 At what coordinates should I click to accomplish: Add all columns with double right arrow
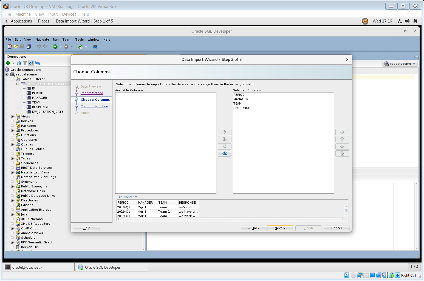[x=225, y=139]
